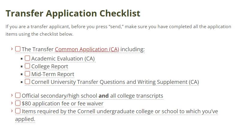The height and width of the screenshot is (130, 240).
Task: Tick the Cornell Writing Supplement checkbox
Action: click(x=28, y=81)
